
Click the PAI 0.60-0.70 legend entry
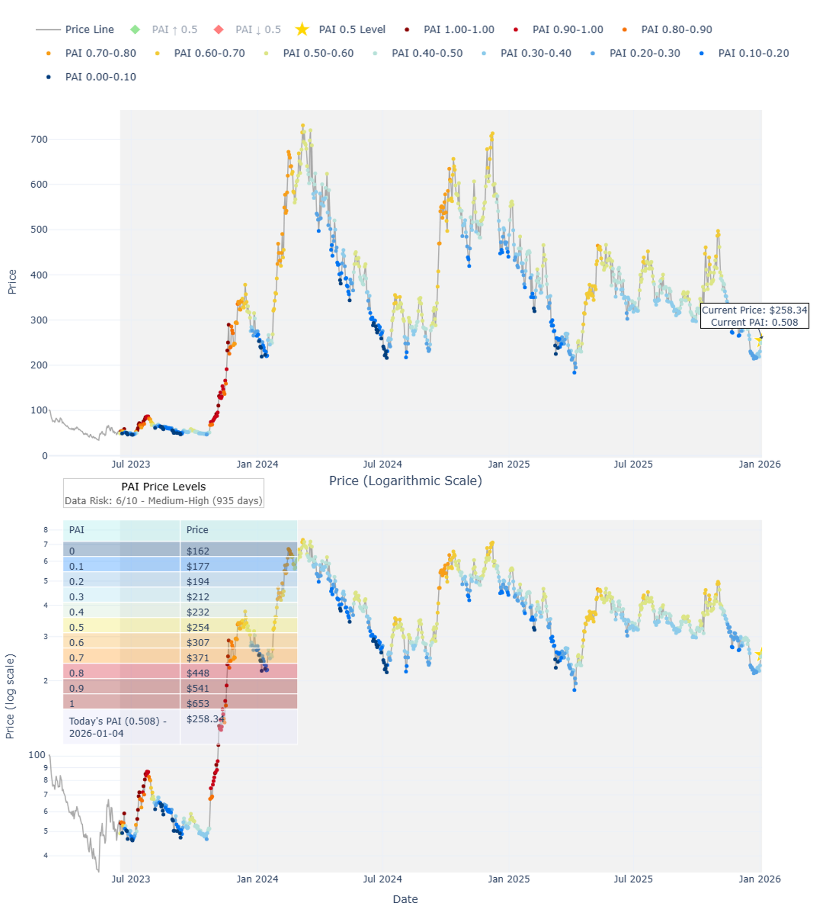[209, 54]
